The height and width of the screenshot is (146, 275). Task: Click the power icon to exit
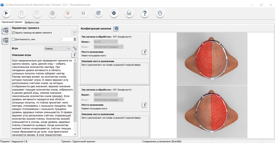[160, 13]
